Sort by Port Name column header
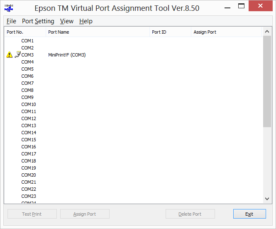 point(98,32)
